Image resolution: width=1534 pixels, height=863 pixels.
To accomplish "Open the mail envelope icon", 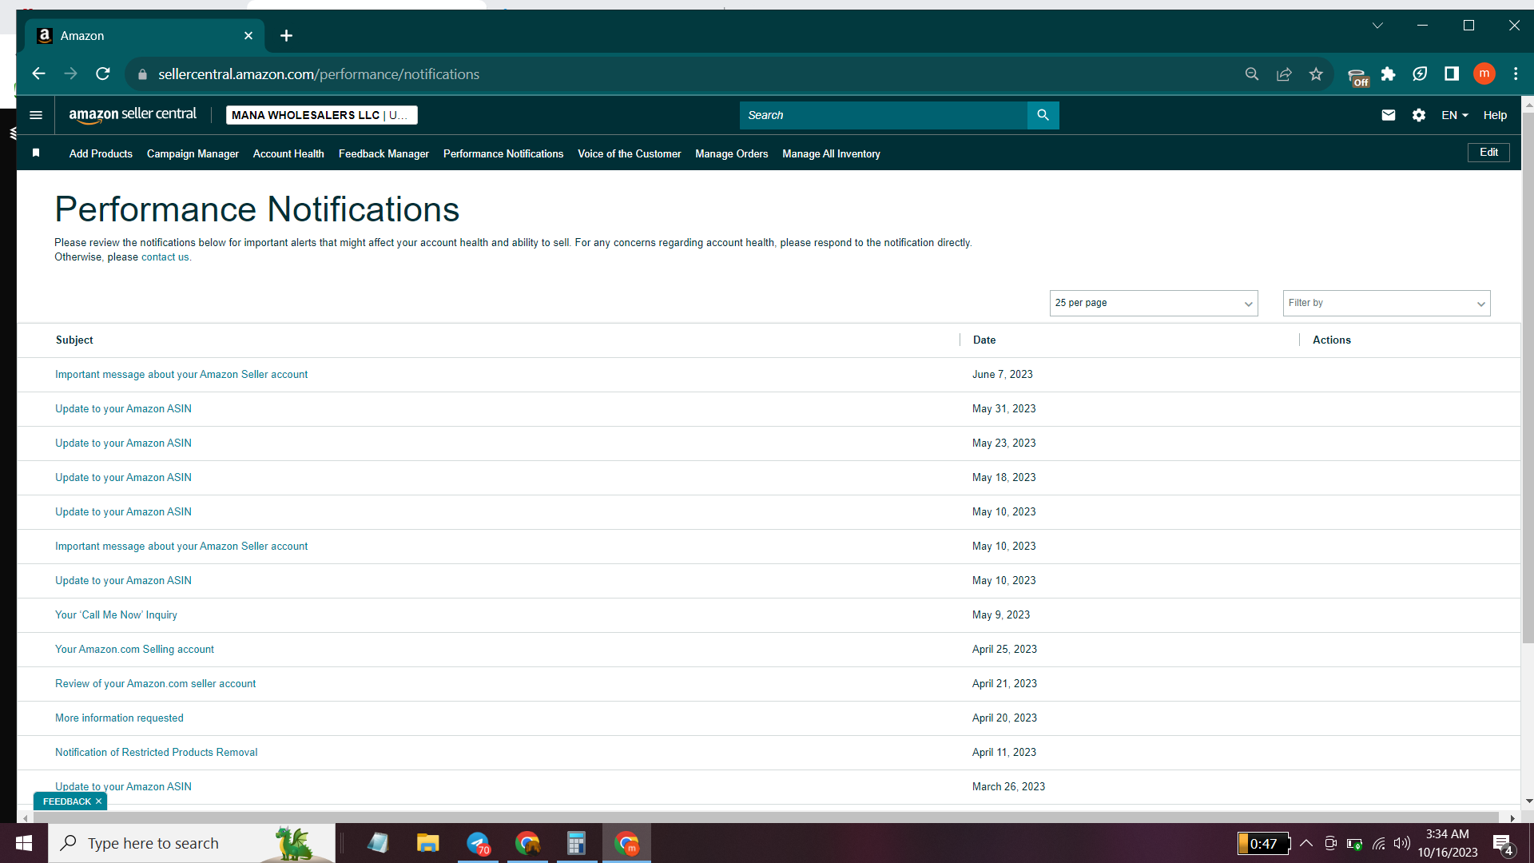I will point(1389,115).
